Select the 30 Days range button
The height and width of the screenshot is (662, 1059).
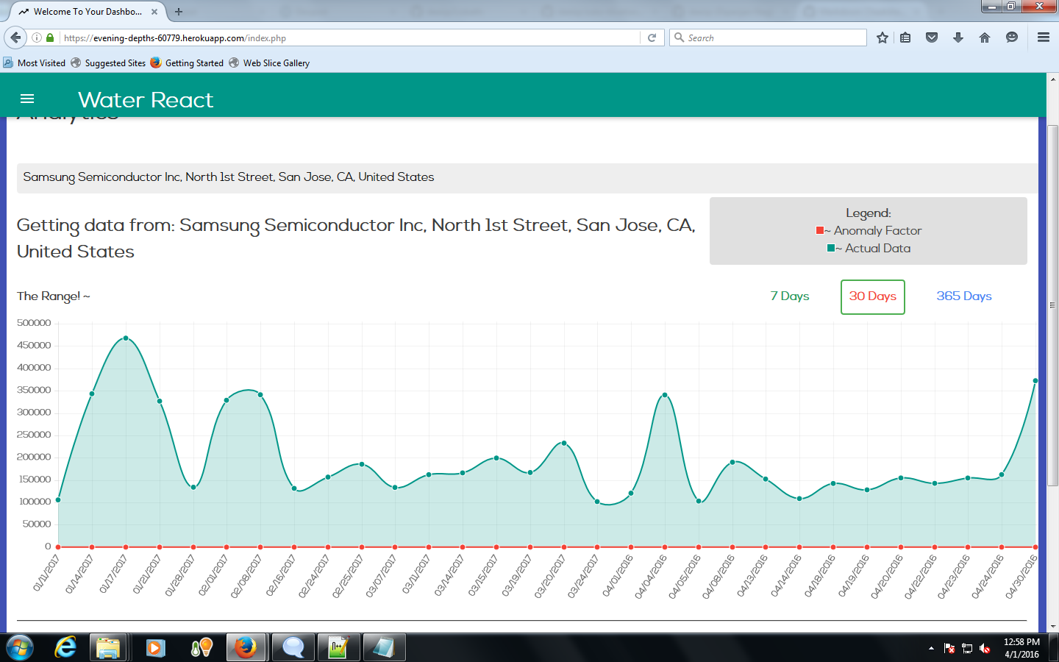pos(873,296)
